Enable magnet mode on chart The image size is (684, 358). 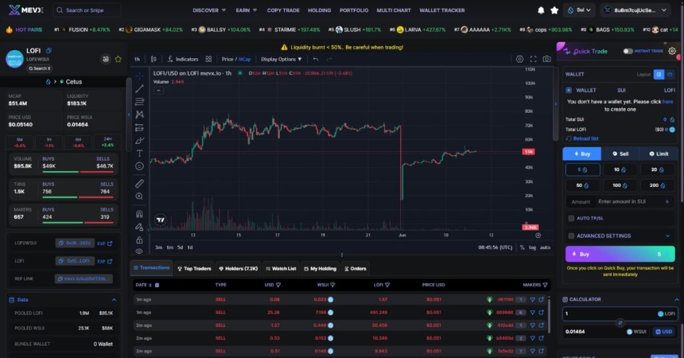point(140,214)
